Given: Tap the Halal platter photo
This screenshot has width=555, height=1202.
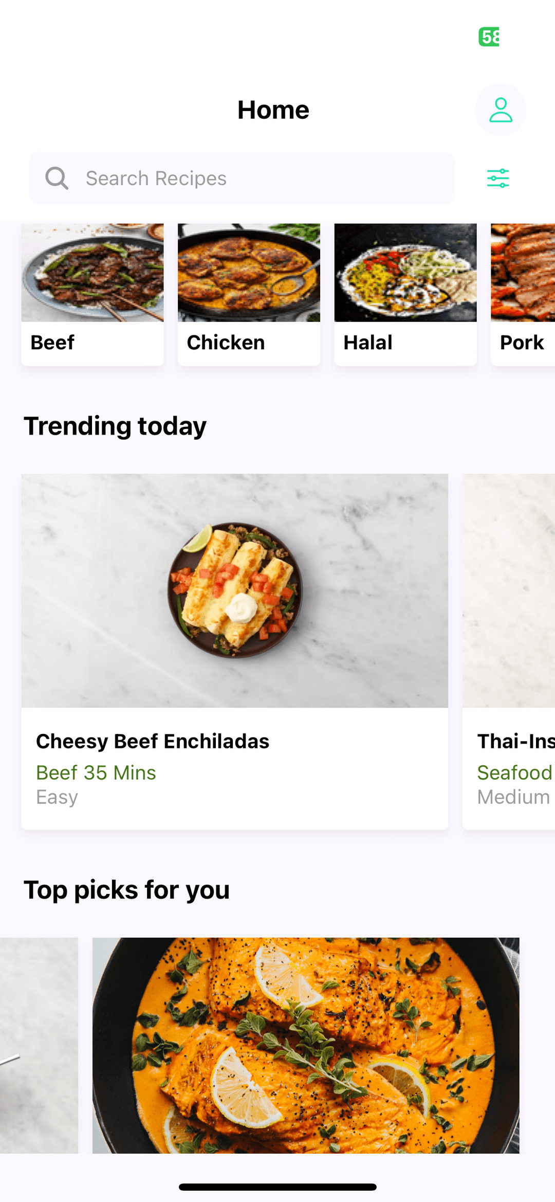Looking at the screenshot, I should 405,273.
